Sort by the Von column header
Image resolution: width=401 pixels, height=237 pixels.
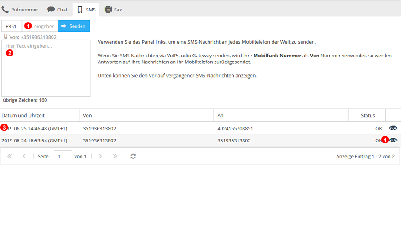(x=146, y=115)
